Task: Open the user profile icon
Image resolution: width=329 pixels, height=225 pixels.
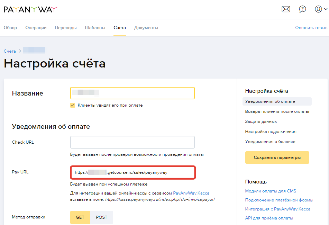Action: [x=318, y=9]
